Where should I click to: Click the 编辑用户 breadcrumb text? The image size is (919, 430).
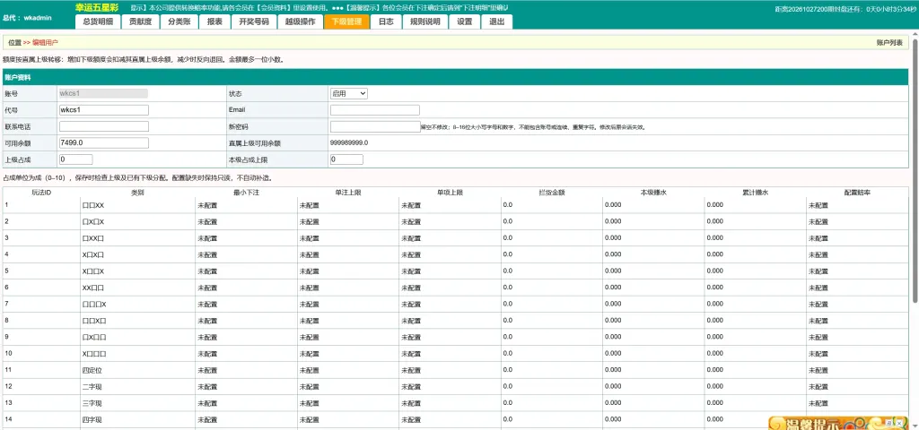(x=45, y=43)
